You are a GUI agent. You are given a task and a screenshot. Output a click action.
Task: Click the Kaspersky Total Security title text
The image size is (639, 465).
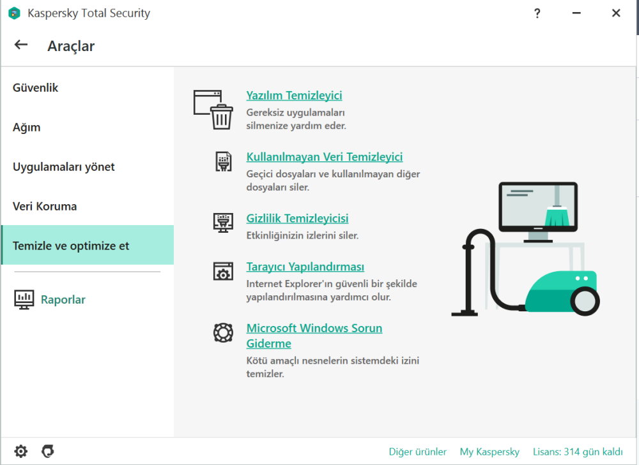point(89,13)
